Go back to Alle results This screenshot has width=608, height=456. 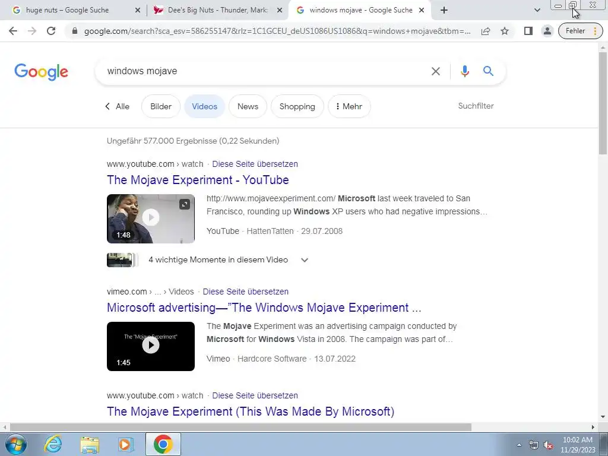point(118,106)
